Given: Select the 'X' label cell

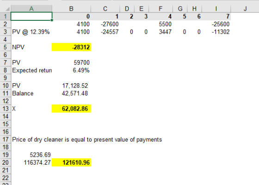Looking at the screenshot, I should point(31,109).
